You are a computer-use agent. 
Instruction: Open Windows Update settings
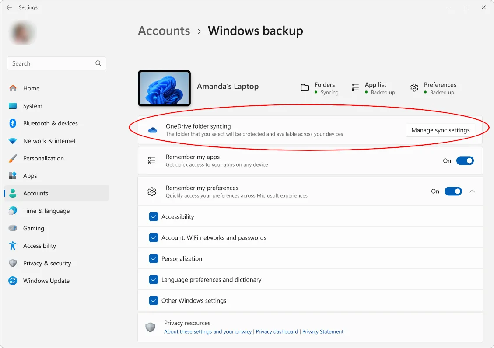pos(46,281)
